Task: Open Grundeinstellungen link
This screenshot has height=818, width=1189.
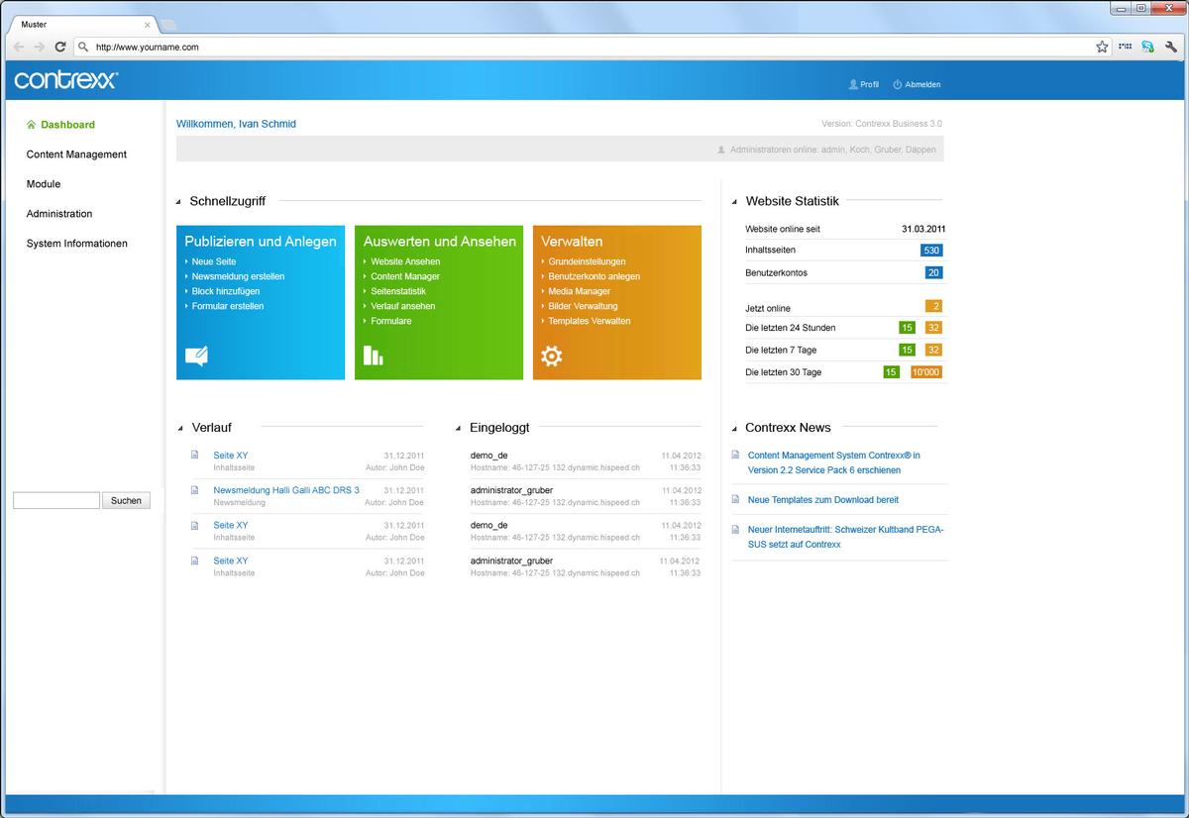Action: [587, 261]
